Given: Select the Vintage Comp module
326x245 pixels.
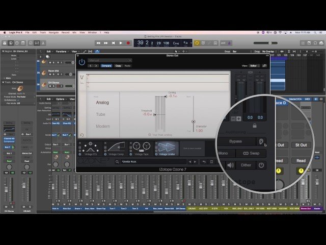Looking at the screenshot, I should coord(116,149).
